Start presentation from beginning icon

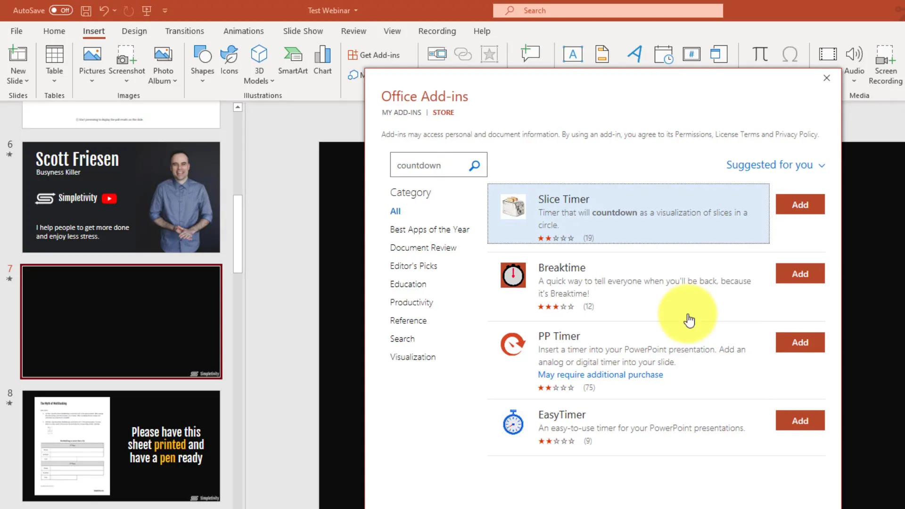click(x=147, y=10)
